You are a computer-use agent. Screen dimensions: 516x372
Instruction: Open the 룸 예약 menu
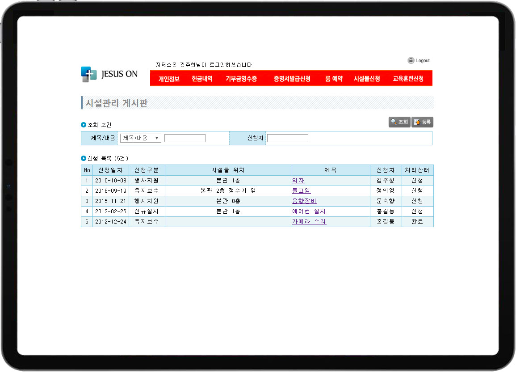tap(334, 79)
